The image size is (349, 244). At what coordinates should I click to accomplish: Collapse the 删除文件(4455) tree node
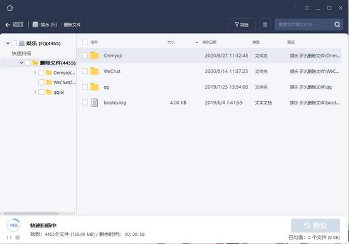point(22,63)
